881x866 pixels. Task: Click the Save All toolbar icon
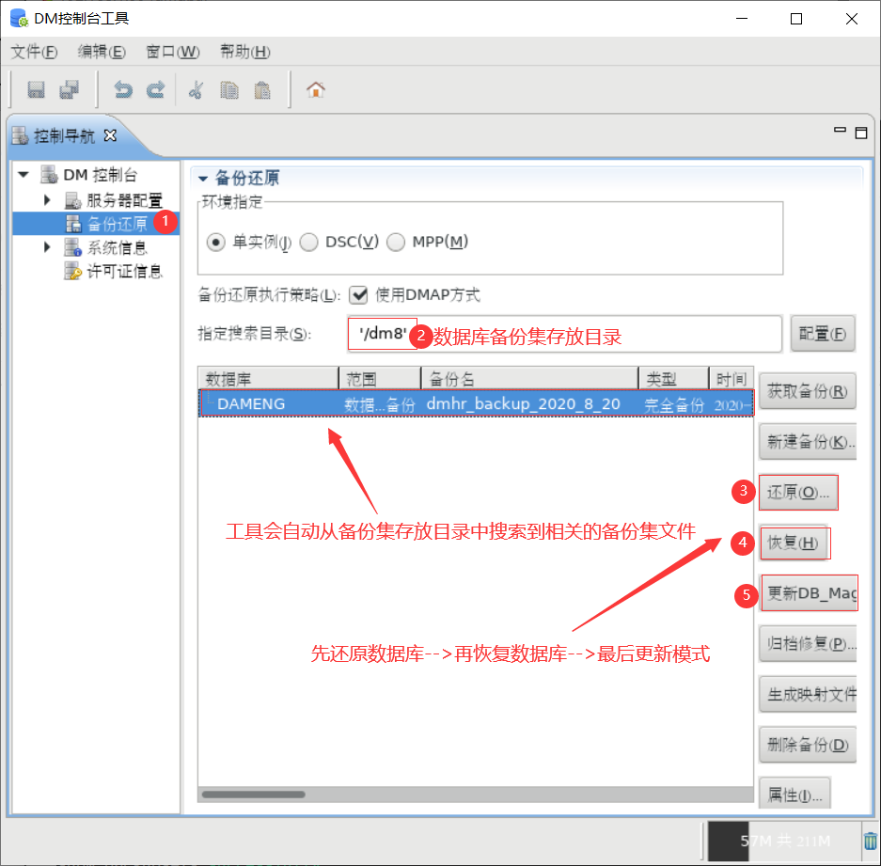(70, 90)
